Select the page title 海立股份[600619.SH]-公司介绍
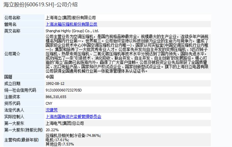 40,5
